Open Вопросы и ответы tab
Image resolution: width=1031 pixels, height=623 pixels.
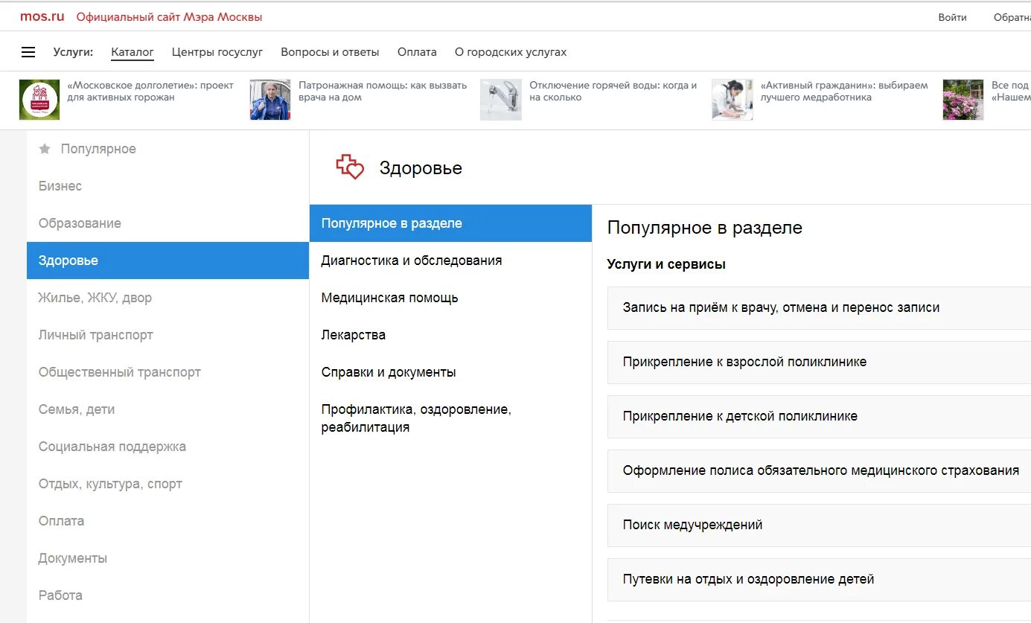(330, 52)
